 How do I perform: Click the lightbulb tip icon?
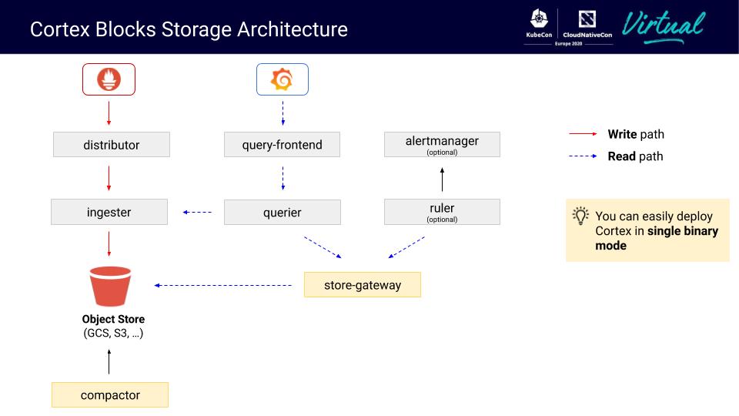tap(581, 216)
